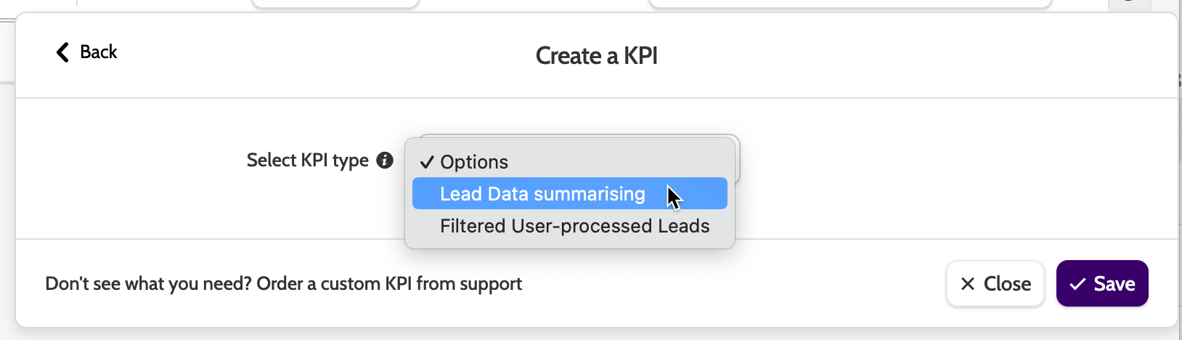Click the word 'Leads' in Filtered User-processed Leads
Viewport: 1182px width, 340px height.
(683, 226)
